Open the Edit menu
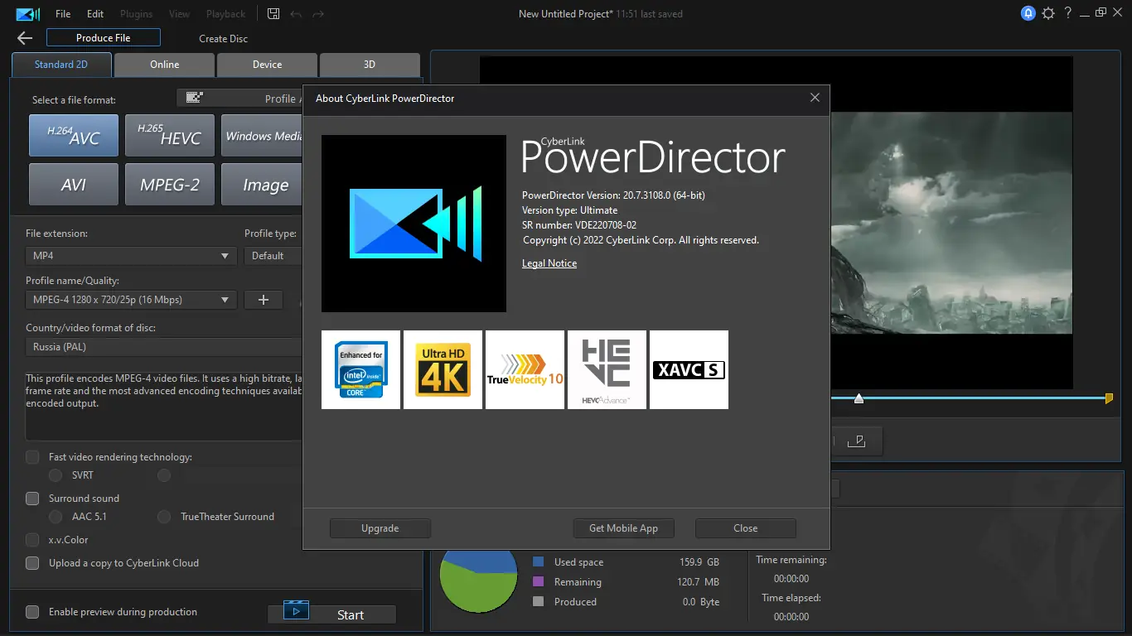 (x=95, y=14)
